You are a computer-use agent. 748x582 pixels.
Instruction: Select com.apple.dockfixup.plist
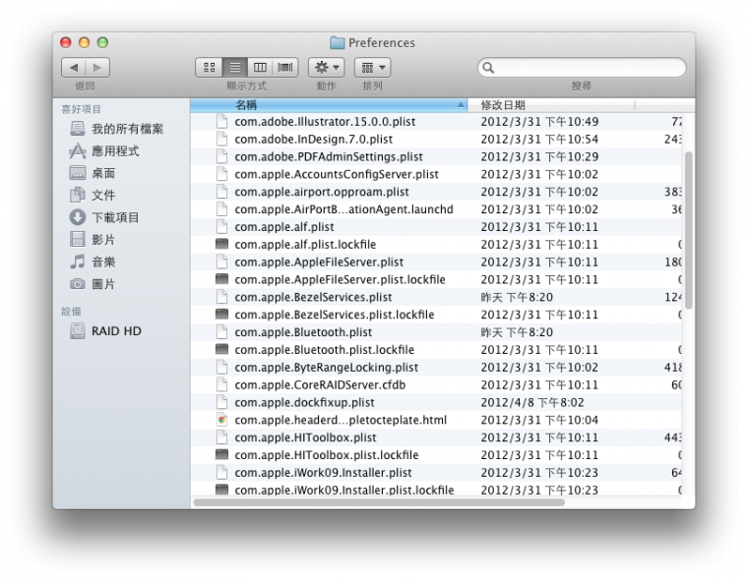(x=304, y=403)
